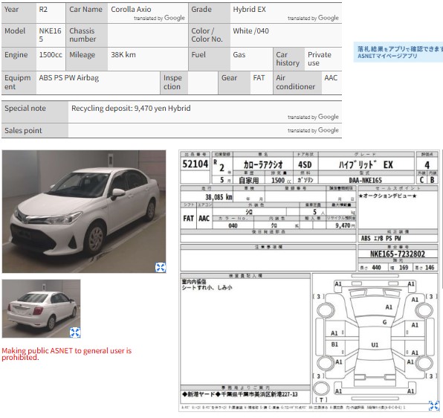Click 'translated by Google' under Car Name
Image resolution: width=443 pixels, height=418 pixels.
point(159,18)
